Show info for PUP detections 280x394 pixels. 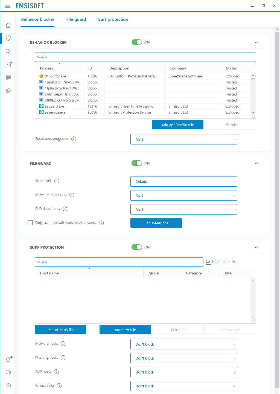[65, 209]
